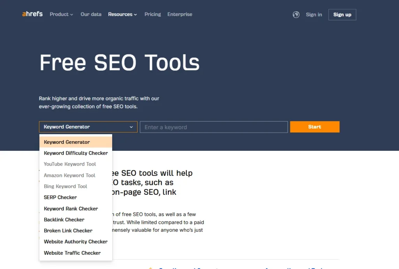
Task: Pick SERP Checker from the list
Action: (76, 197)
